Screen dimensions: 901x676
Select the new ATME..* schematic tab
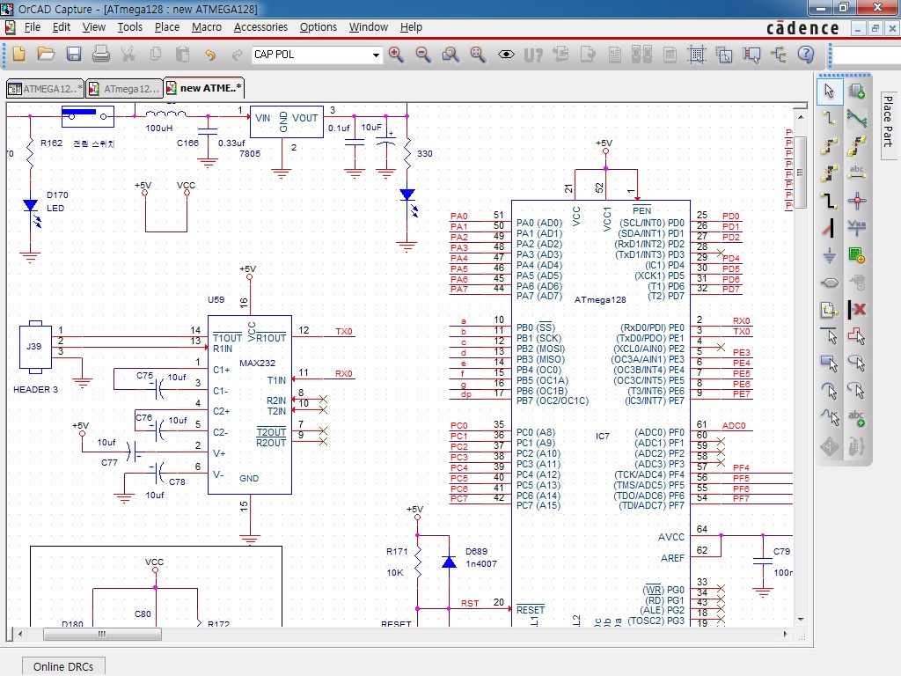[x=204, y=88]
